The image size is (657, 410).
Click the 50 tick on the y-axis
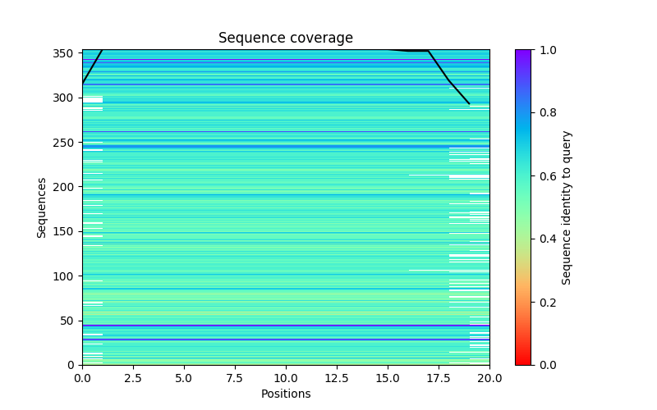(x=69, y=321)
